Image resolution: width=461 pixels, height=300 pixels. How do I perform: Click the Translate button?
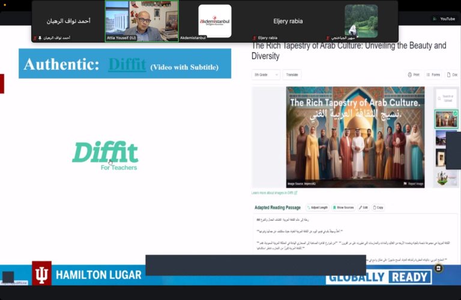click(292, 75)
